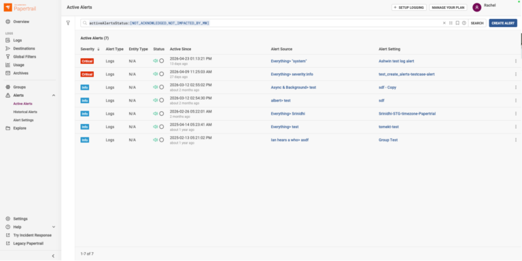
Task: Open Historical Alerts in the sidebar
Action: pyautogui.click(x=25, y=112)
